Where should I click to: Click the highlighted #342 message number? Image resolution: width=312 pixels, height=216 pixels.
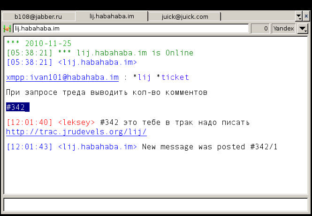(18, 107)
